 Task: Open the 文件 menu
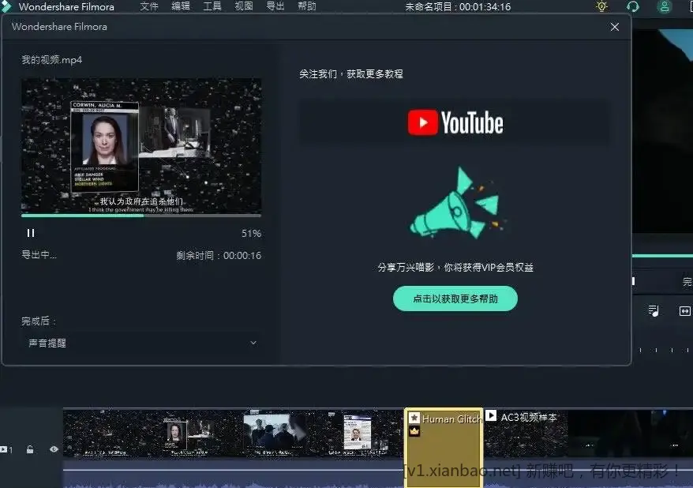pyautogui.click(x=149, y=6)
